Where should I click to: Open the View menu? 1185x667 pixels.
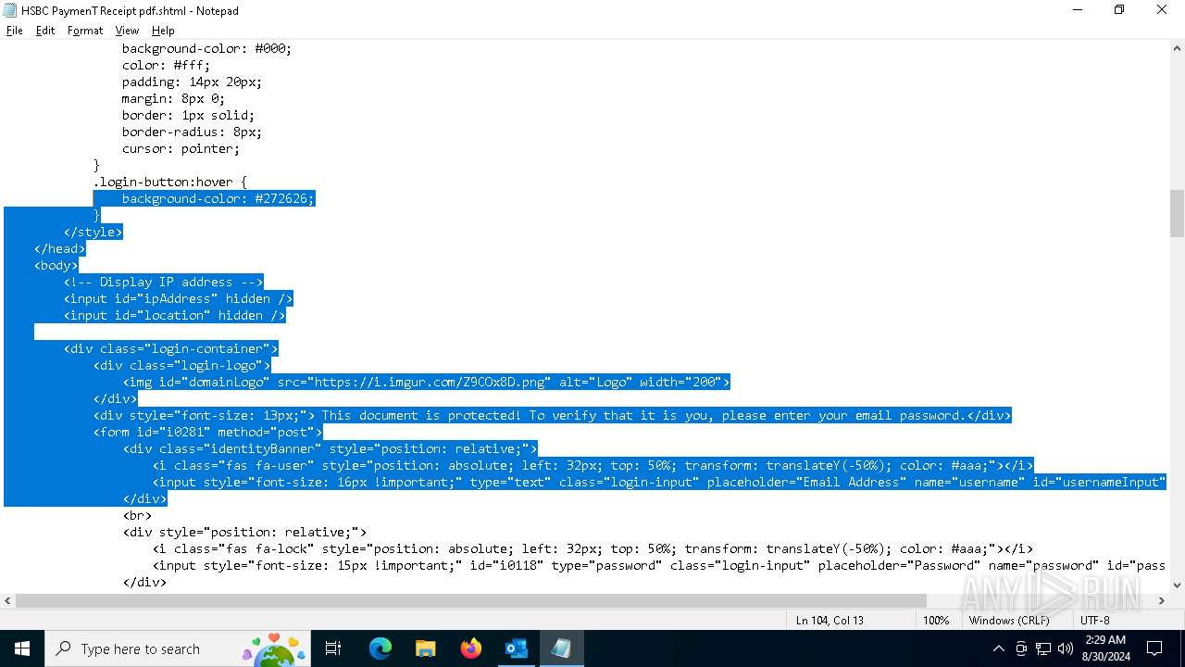click(x=127, y=31)
